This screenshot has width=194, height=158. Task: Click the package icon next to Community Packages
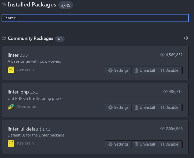4,38
